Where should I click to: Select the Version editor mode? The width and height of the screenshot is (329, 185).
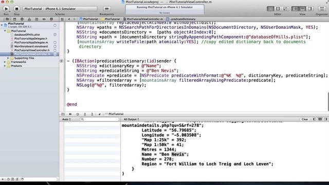pos(285,9)
